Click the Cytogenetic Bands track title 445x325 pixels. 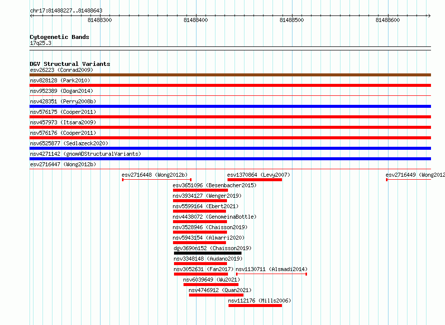pos(59,37)
